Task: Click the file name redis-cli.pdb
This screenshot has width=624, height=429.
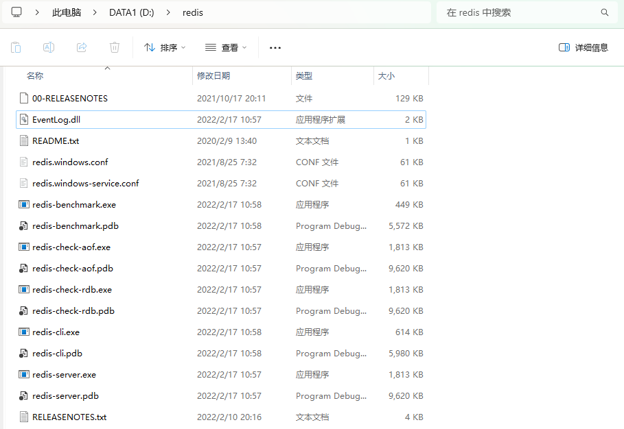Action: tap(57, 354)
